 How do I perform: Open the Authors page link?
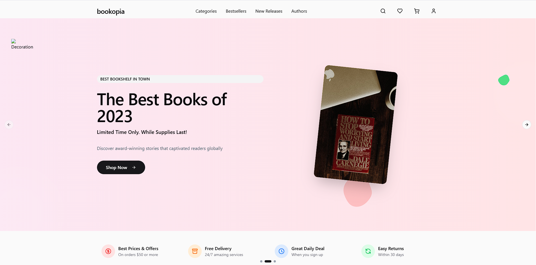tap(299, 11)
